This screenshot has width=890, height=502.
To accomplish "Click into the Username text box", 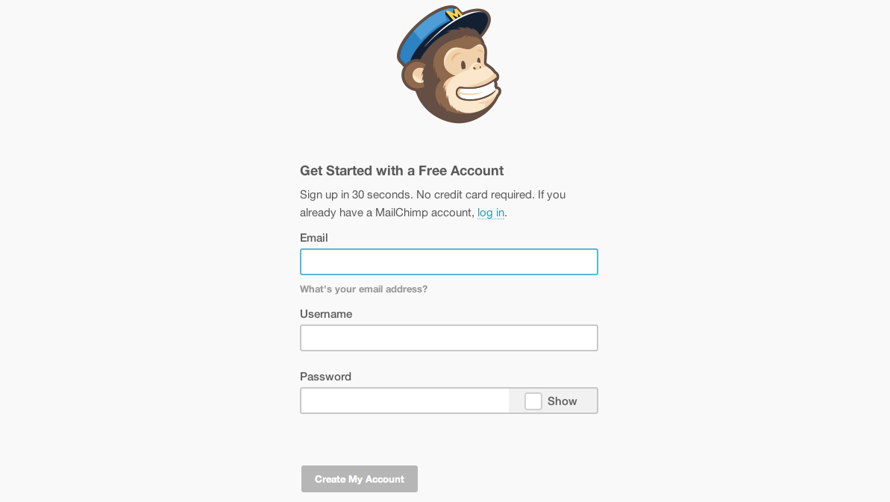I will (449, 338).
